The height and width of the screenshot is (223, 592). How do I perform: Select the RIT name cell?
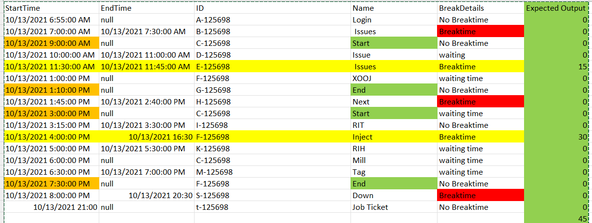point(394,125)
